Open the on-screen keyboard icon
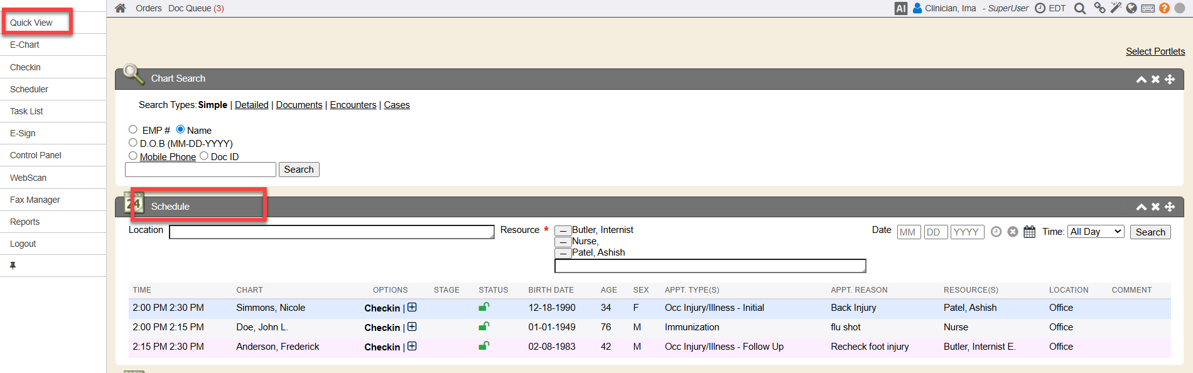 pyautogui.click(x=1148, y=8)
